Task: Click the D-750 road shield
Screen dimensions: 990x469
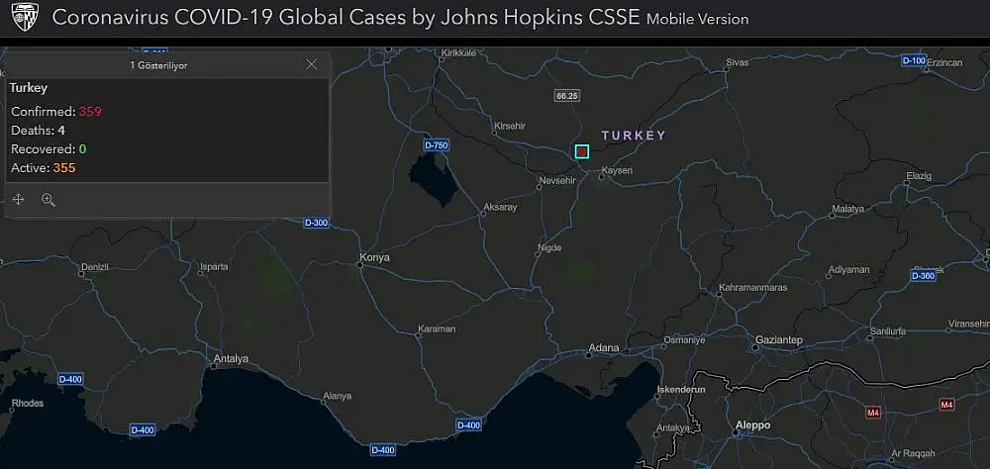Action: [x=436, y=145]
